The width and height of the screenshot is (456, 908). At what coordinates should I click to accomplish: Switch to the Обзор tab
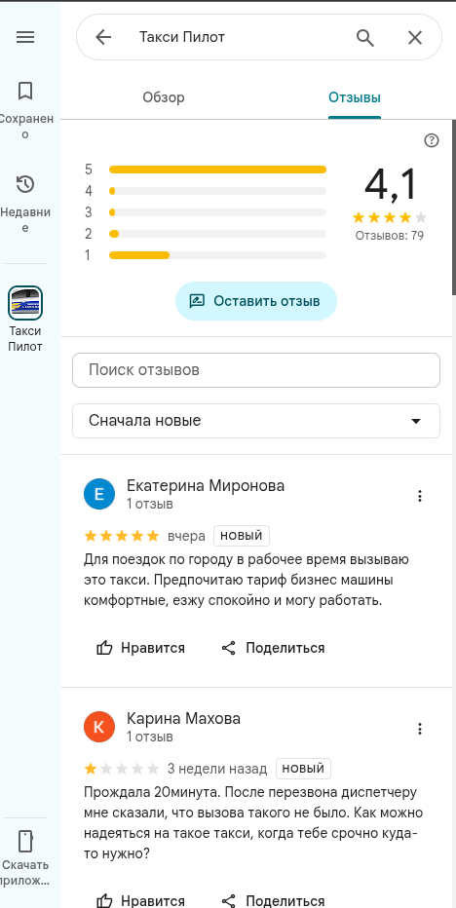(x=164, y=97)
